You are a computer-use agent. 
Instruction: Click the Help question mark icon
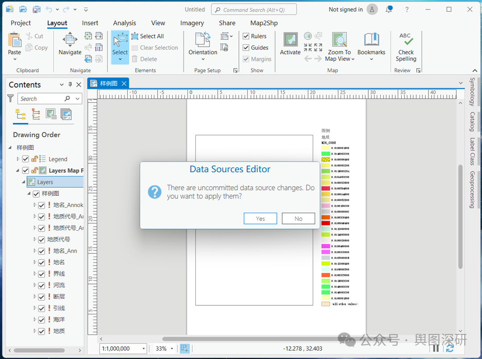[x=407, y=9]
